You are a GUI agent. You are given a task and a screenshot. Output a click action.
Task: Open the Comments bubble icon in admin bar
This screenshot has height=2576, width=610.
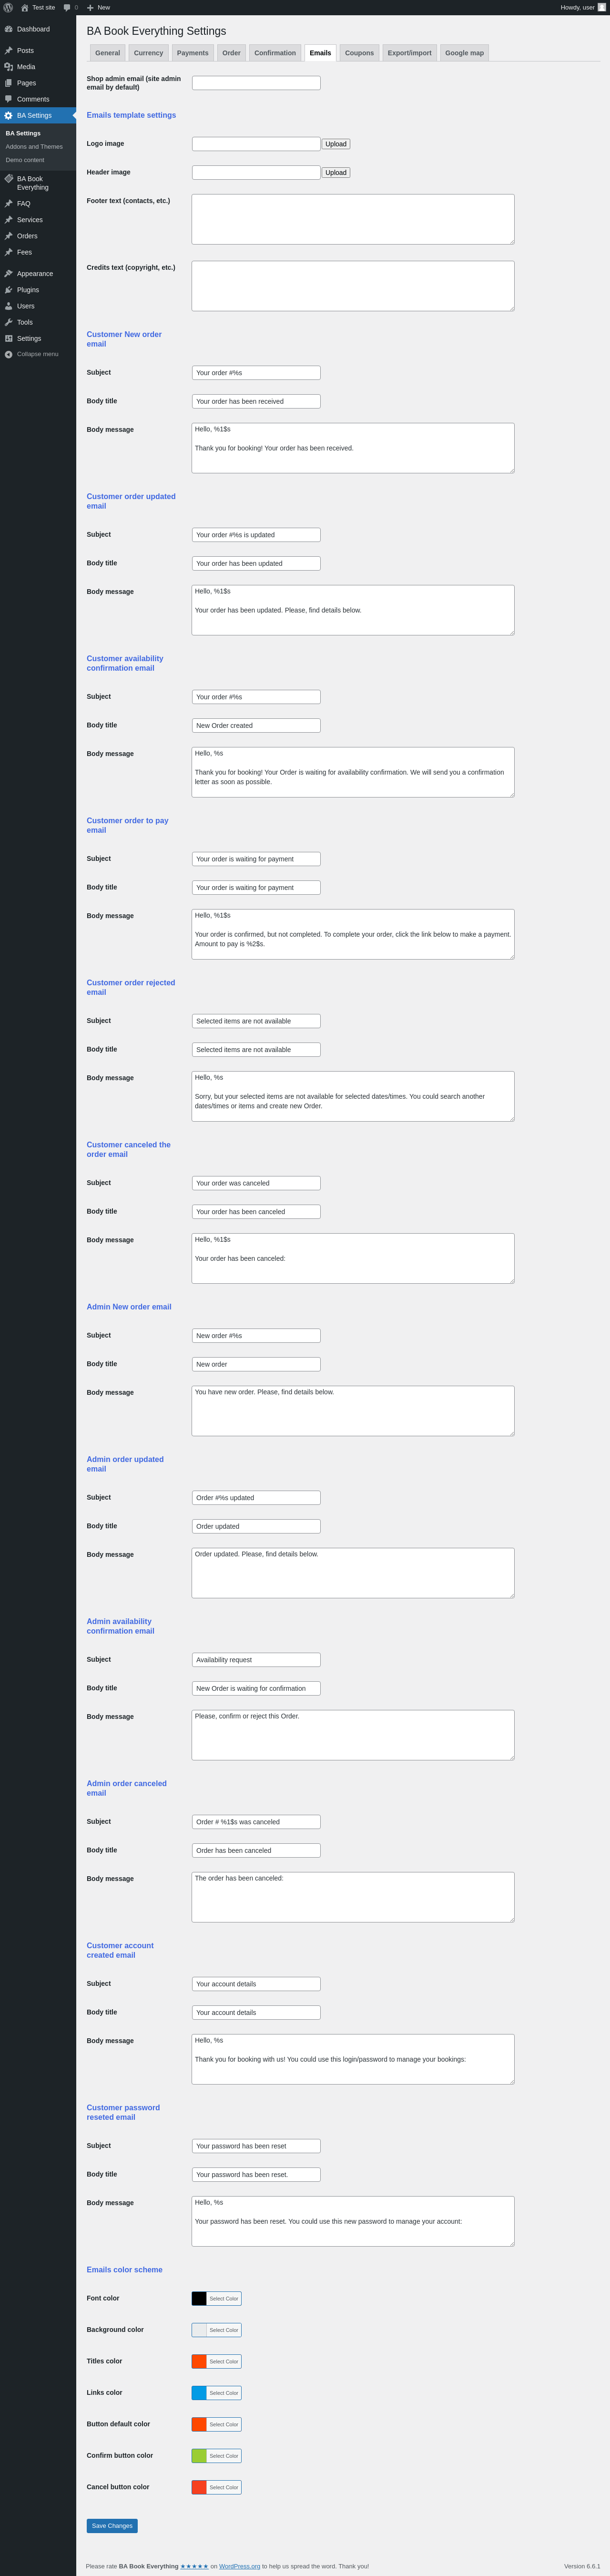pyautogui.click(x=67, y=7)
